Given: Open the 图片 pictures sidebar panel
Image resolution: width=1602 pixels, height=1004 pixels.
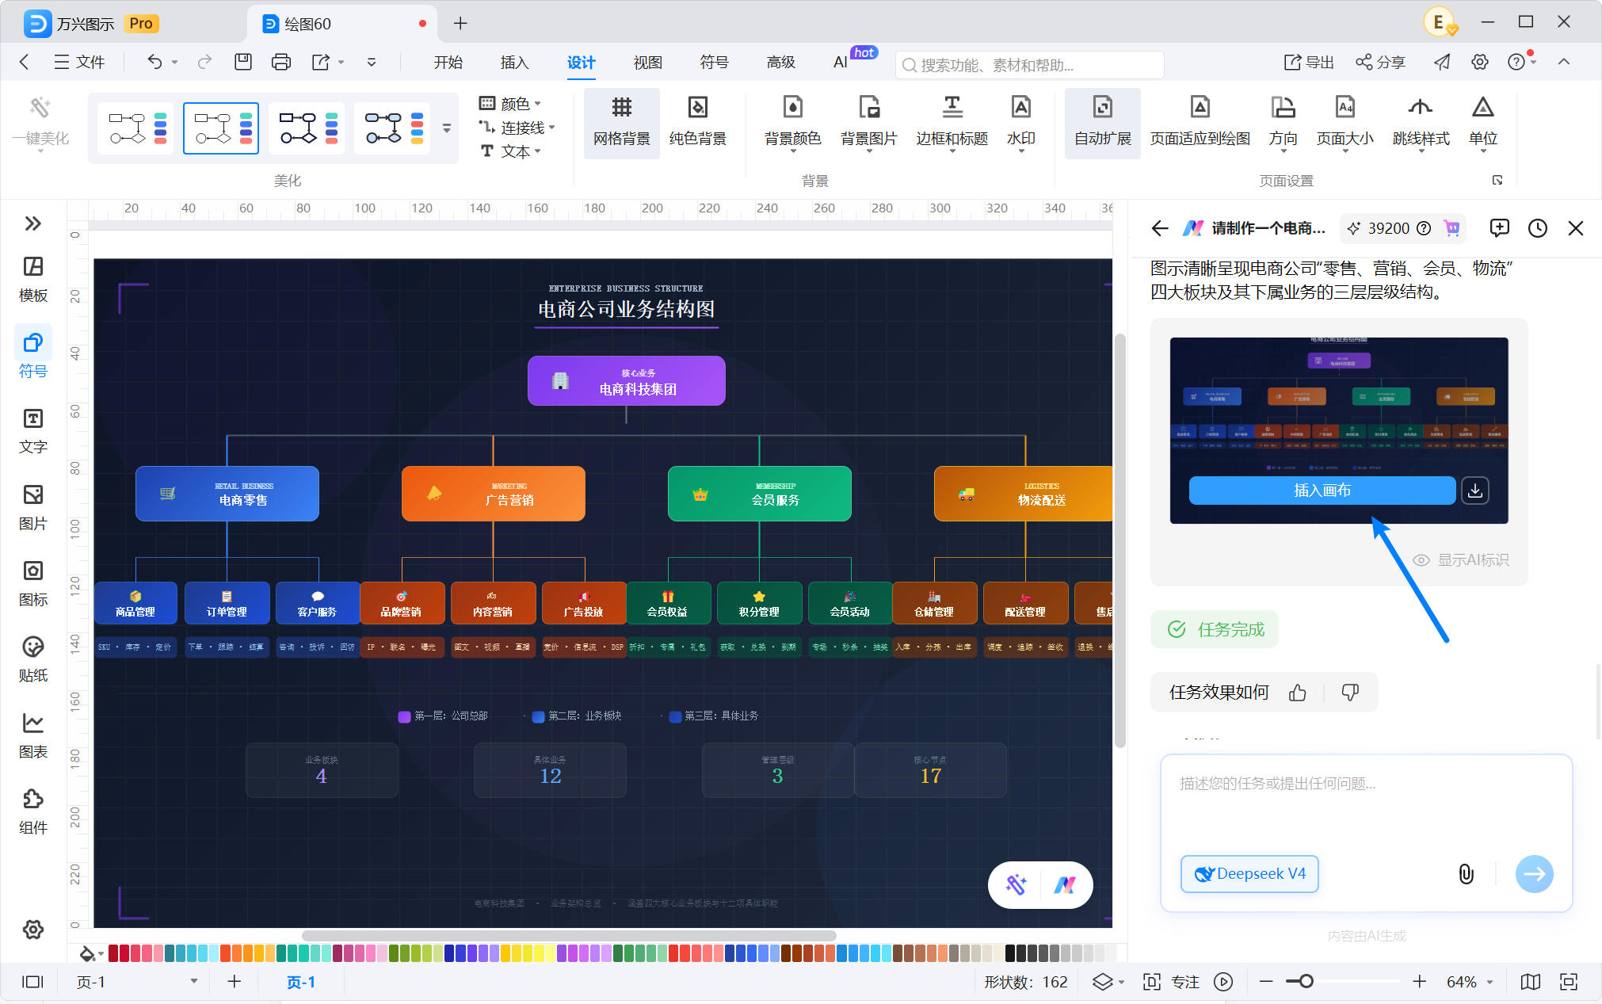Looking at the screenshot, I should click(32, 507).
